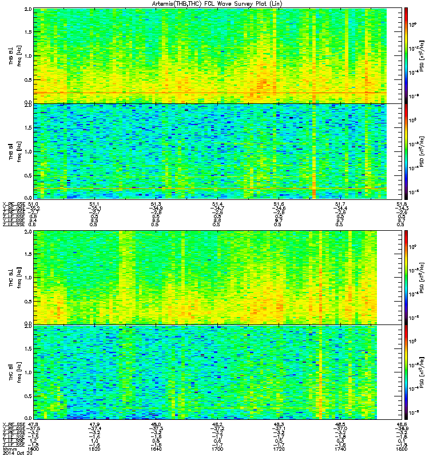Click the THB B-perpendicular freq [Hz] axis label
Screen dimensions: 429x457
pos(19,55)
